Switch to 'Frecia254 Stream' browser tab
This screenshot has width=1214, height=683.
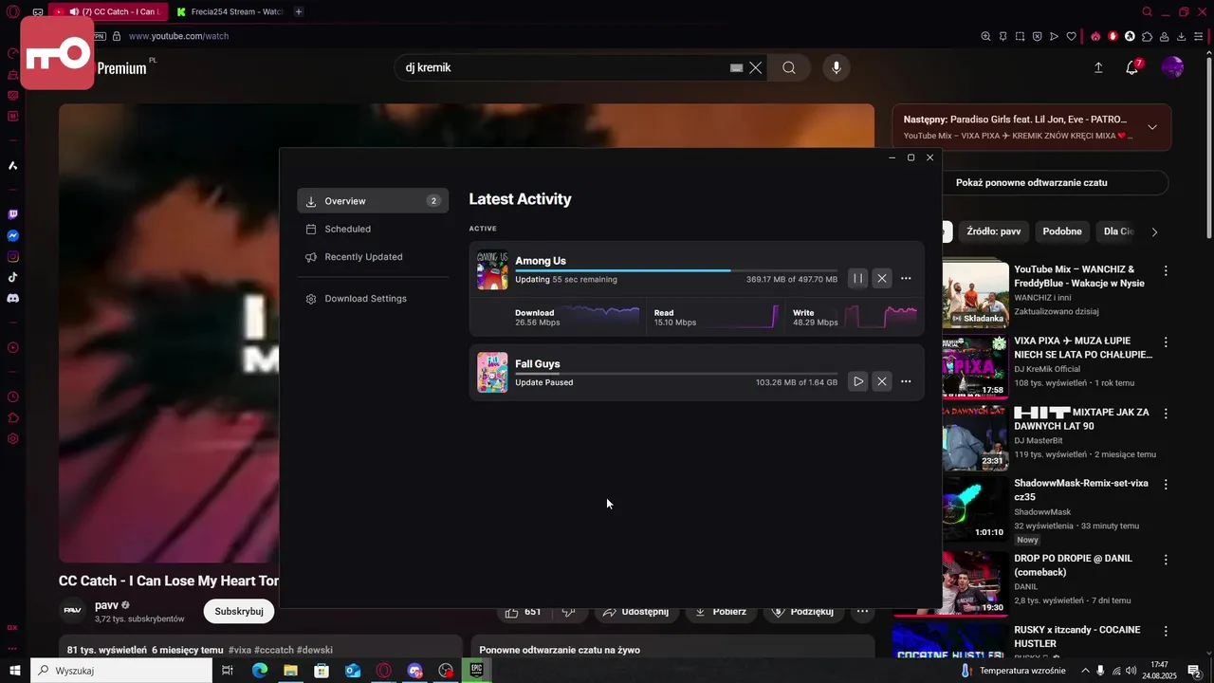(x=230, y=12)
